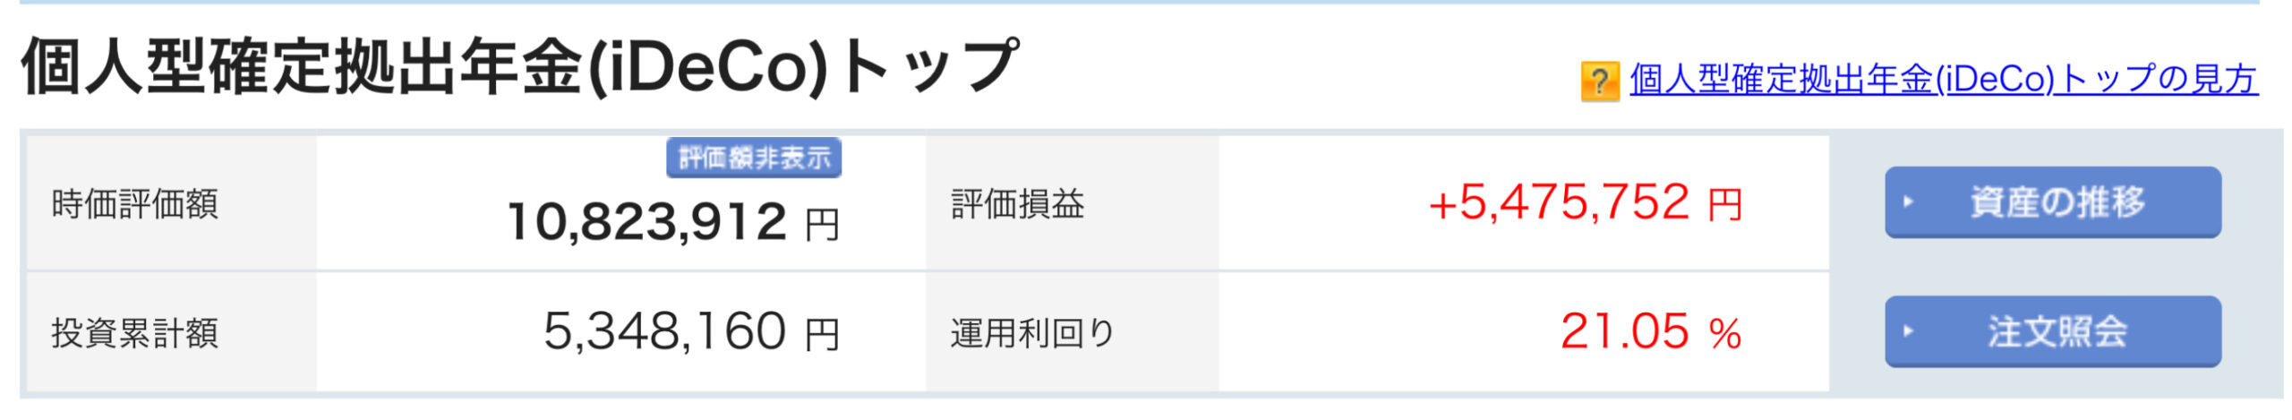Click the red 円 unit after +5,475,752
The height and width of the screenshot is (420, 2292).
click(1724, 204)
